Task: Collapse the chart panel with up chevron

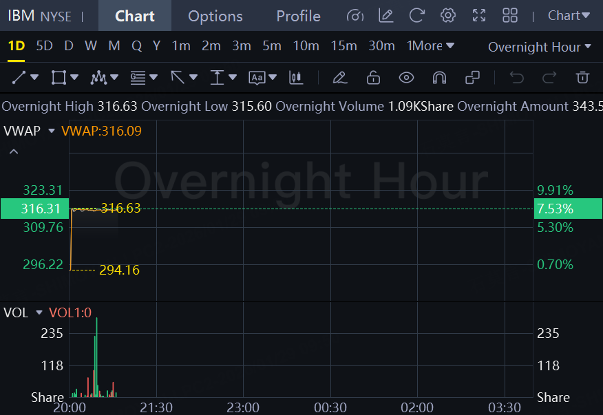Action: click(14, 151)
